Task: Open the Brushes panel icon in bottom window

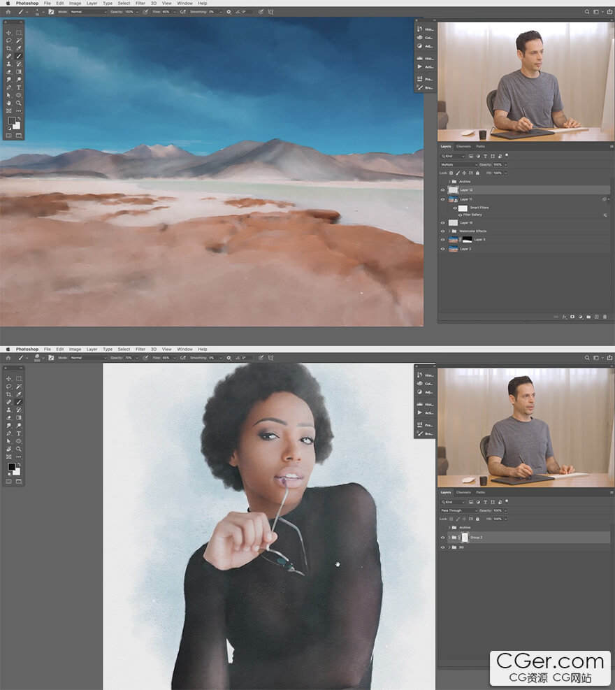Action: (x=420, y=433)
